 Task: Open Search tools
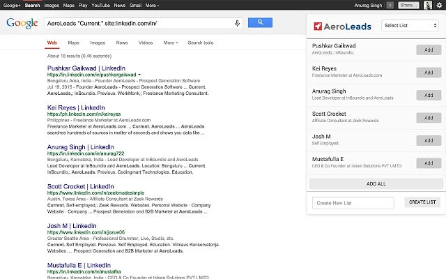201,43
